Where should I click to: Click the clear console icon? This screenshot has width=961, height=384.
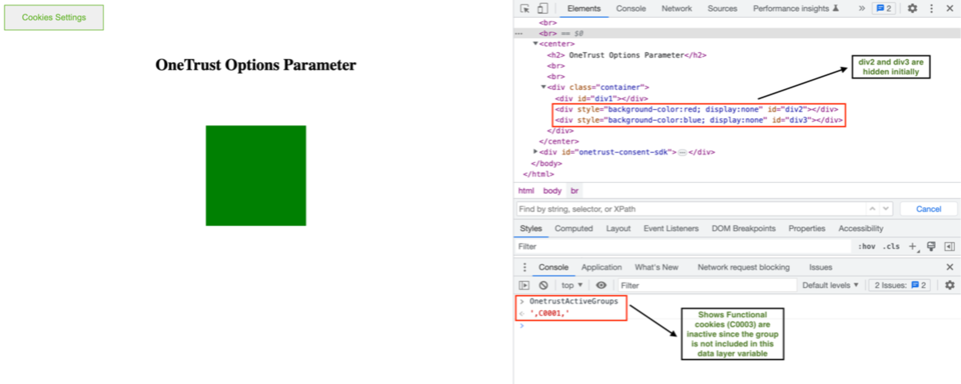543,285
